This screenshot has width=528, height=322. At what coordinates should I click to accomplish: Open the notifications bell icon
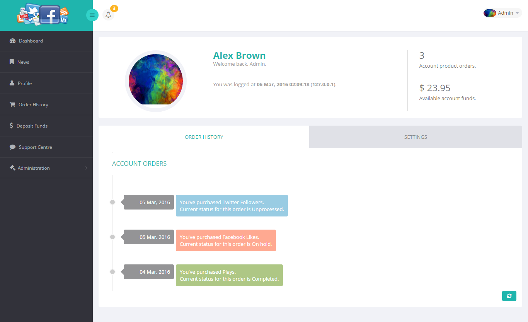108,15
